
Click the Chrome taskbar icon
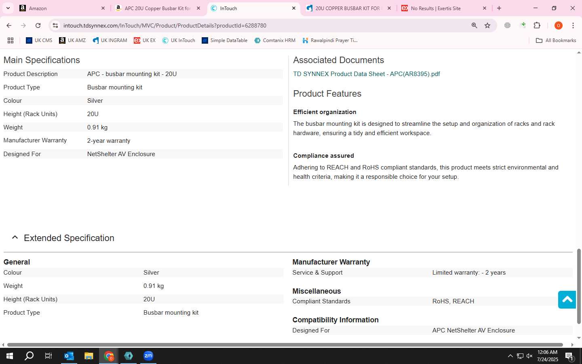pyautogui.click(x=109, y=356)
